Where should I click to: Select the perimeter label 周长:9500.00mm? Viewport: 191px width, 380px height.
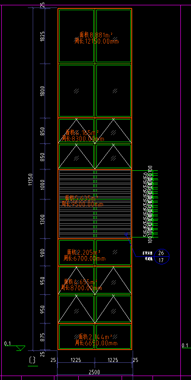[x=82, y=204]
